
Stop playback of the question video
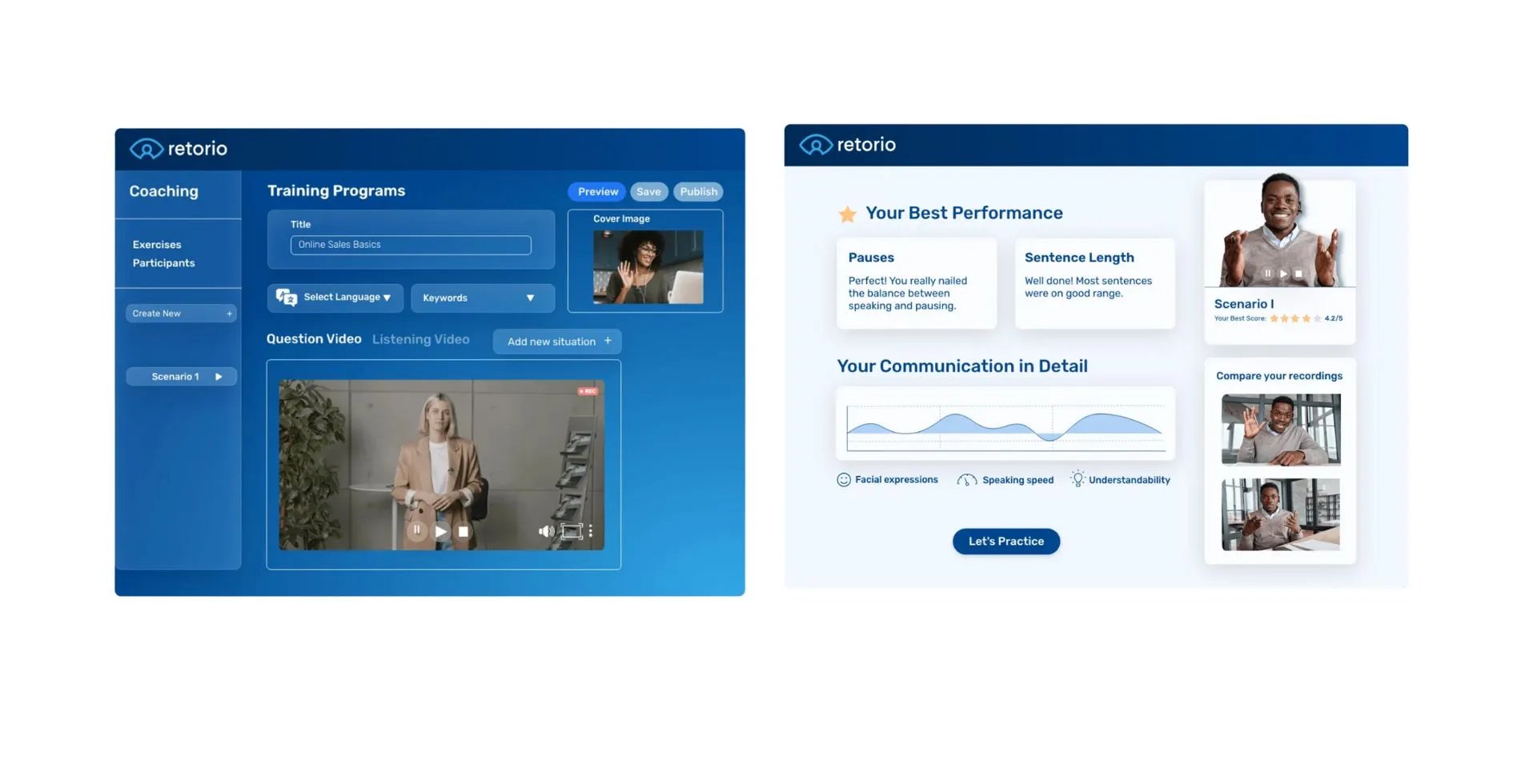tap(463, 530)
